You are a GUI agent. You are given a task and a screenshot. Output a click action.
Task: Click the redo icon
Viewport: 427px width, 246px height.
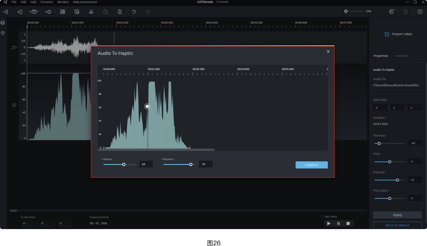coord(148,11)
